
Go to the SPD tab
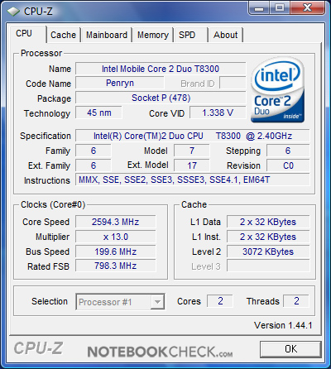[190, 35]
